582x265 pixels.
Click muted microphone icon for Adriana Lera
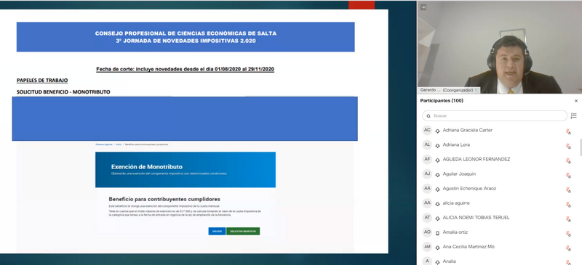568,146
